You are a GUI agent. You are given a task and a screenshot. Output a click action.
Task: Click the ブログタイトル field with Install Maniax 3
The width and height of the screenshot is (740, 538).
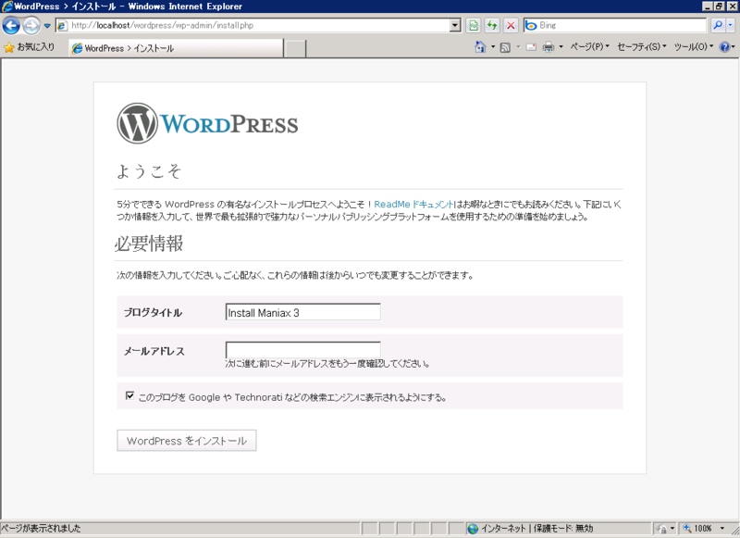[x=303, y=312]
